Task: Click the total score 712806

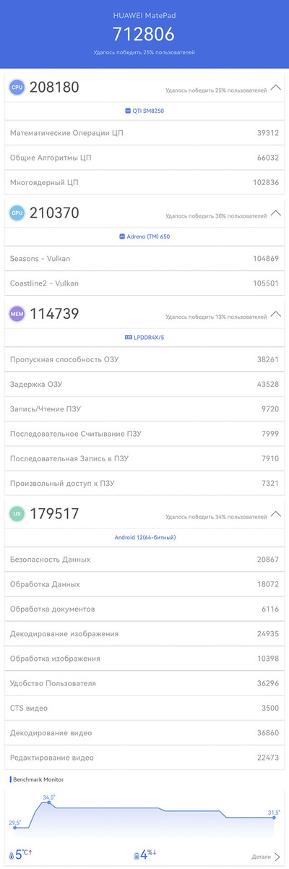Action: pos(144,34)
